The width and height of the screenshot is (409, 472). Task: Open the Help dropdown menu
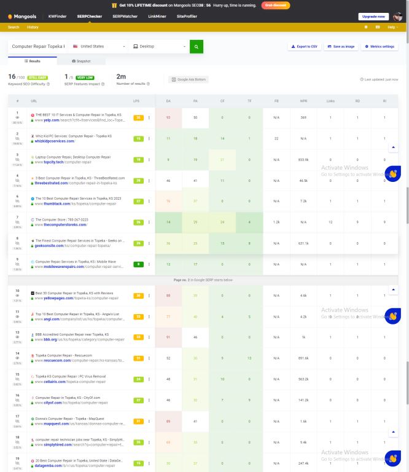coord(392,27)
